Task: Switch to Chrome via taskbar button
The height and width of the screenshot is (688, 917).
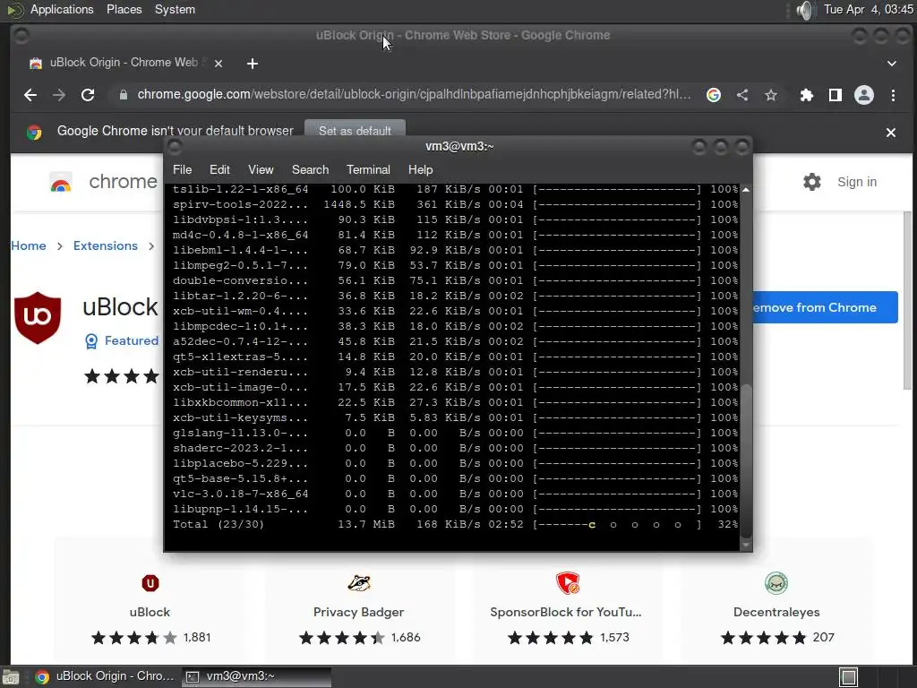Action: click(x=106, y=676)
